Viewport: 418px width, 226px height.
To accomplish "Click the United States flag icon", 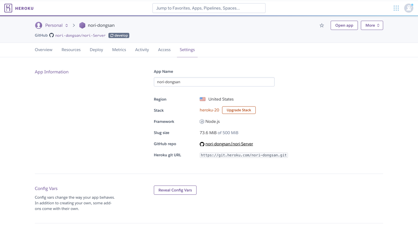I will (x=203, y=99).
